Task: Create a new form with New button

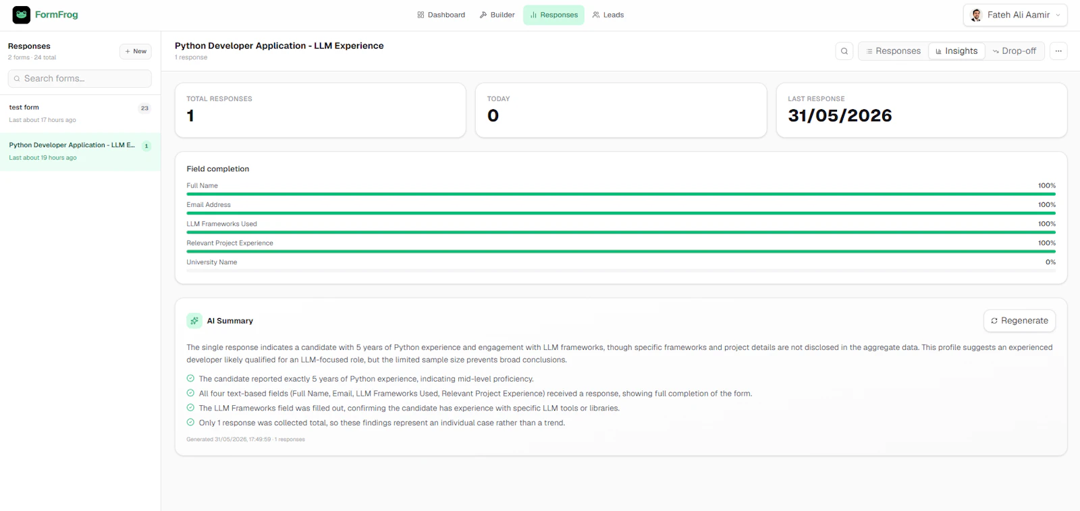Action: coord(136,51)
